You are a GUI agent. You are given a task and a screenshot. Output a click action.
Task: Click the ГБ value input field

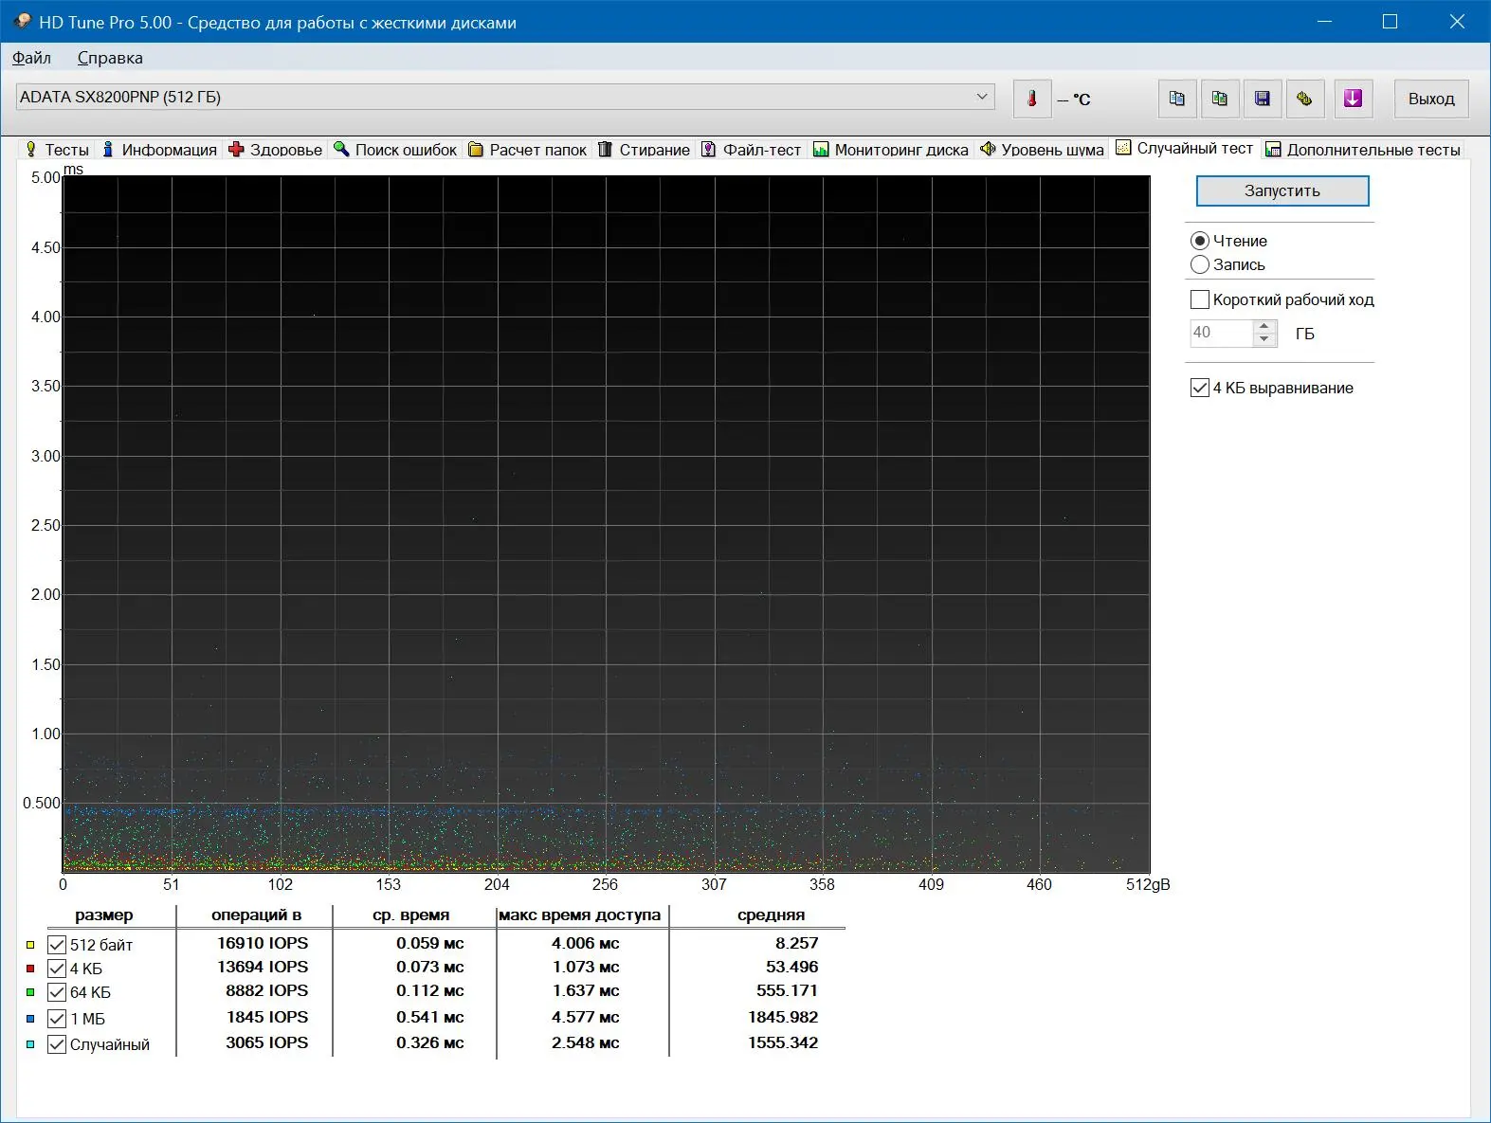[1221, 333]
